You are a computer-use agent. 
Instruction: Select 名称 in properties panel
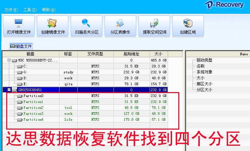[x=200, y=66]
